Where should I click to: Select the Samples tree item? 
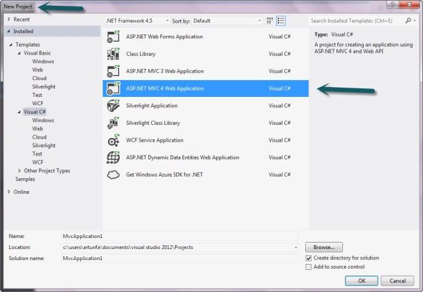click(25, 179)
